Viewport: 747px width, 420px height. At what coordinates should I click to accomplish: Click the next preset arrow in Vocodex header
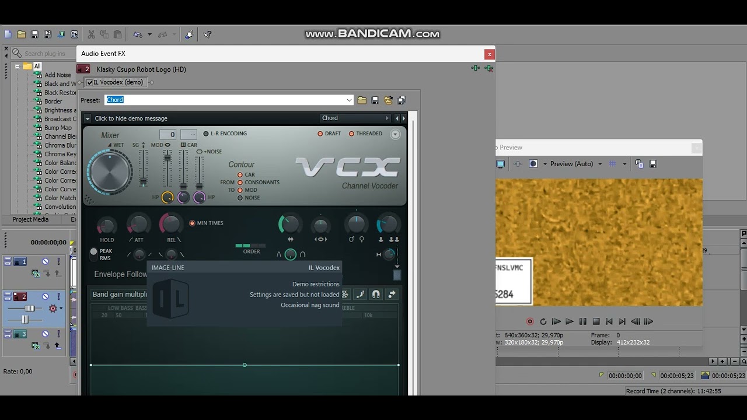pos(403,118)
